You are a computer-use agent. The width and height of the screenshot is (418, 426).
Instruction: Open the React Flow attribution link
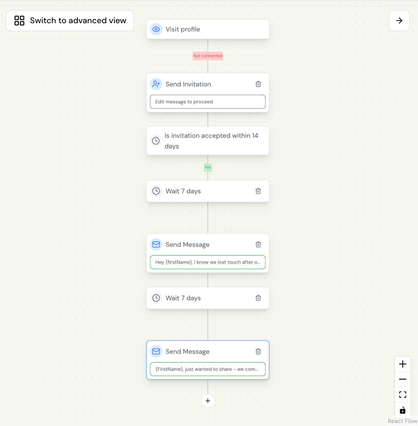coord(402,421)
